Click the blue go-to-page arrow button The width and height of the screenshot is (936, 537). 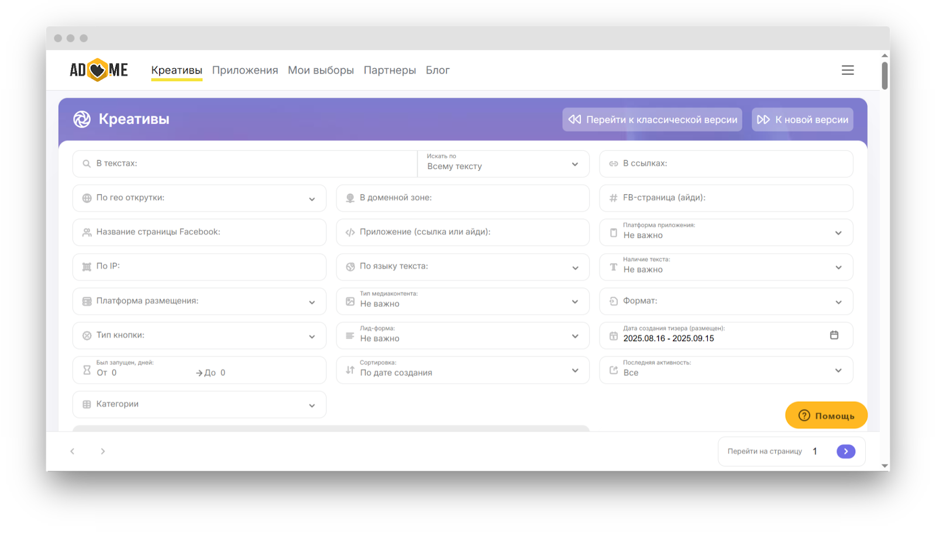tap(845, 451)
